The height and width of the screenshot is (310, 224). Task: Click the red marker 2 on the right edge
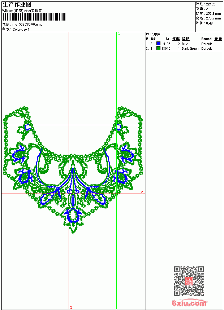(x=142, y=192)
